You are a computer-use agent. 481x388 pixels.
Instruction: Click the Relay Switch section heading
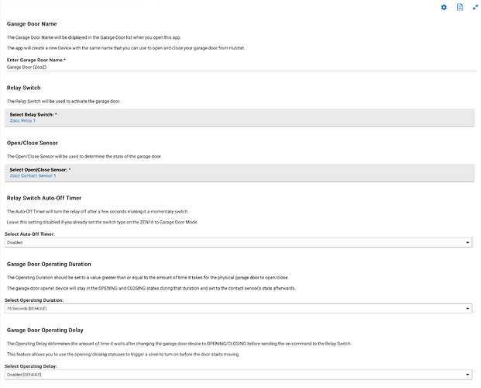coord(23,88)
